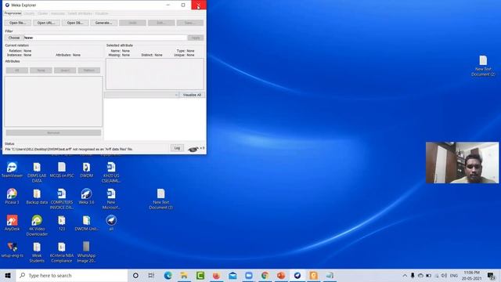The image size is (501, 282).
Task: Click the Generate... button
Action: (104, 23)
